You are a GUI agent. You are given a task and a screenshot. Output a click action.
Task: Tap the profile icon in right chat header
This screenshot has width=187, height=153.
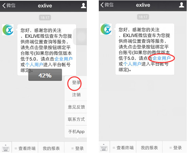point(182,5)
